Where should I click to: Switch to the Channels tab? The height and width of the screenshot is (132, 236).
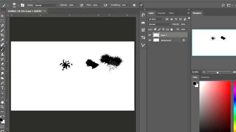coord(162,13)
